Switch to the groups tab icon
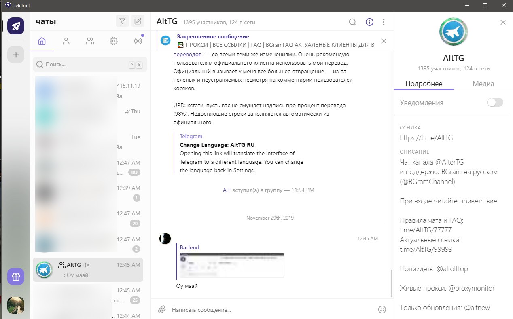This screenshot has width=513, height=319. coord(90,41)
